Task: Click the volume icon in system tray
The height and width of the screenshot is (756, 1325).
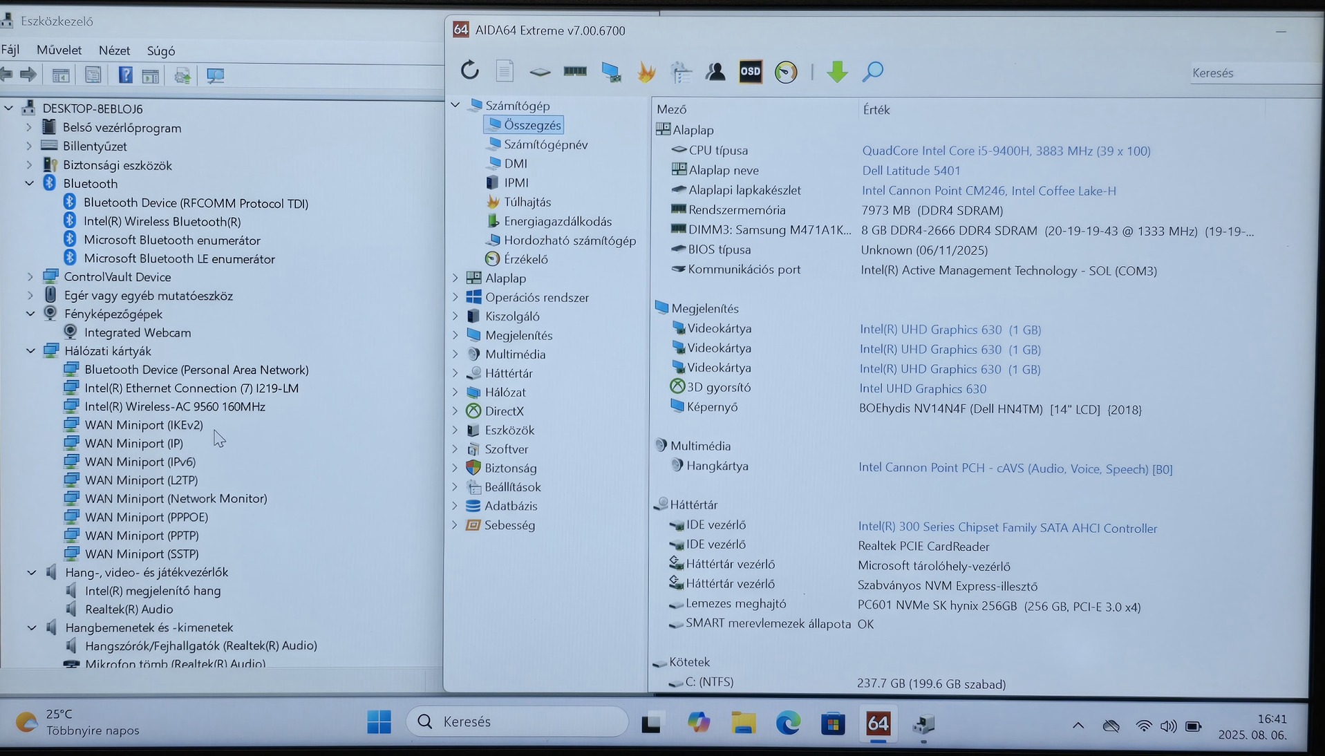Action: pos(1168,726)
